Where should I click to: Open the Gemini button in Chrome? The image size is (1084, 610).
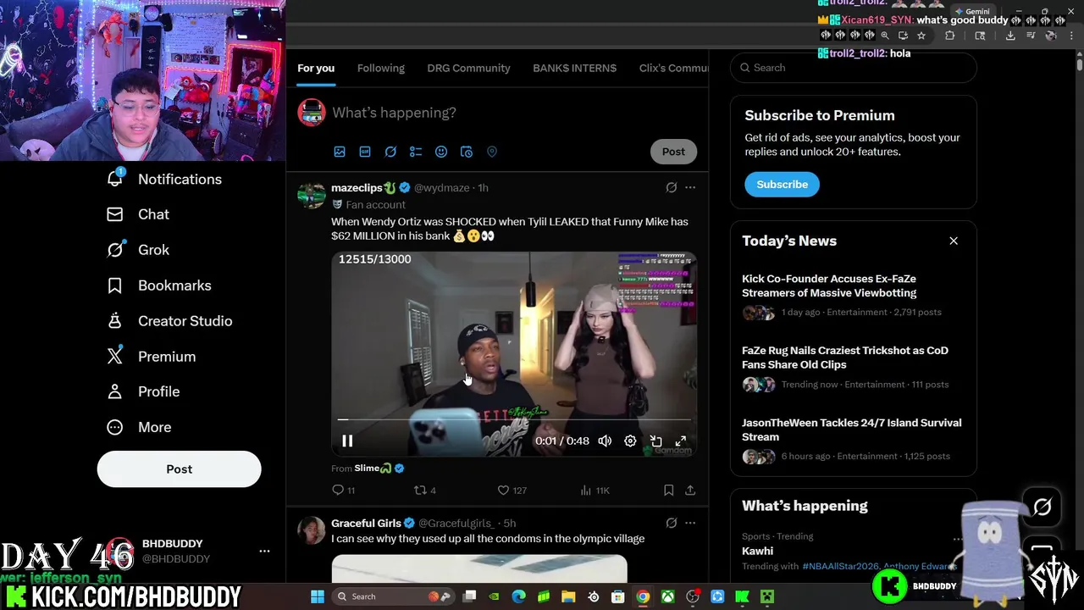click(x=972, y=12)
